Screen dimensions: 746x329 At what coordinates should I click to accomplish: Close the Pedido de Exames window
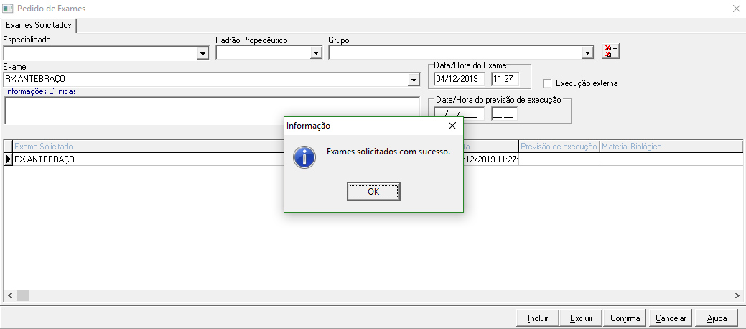[x=737, y=9]
